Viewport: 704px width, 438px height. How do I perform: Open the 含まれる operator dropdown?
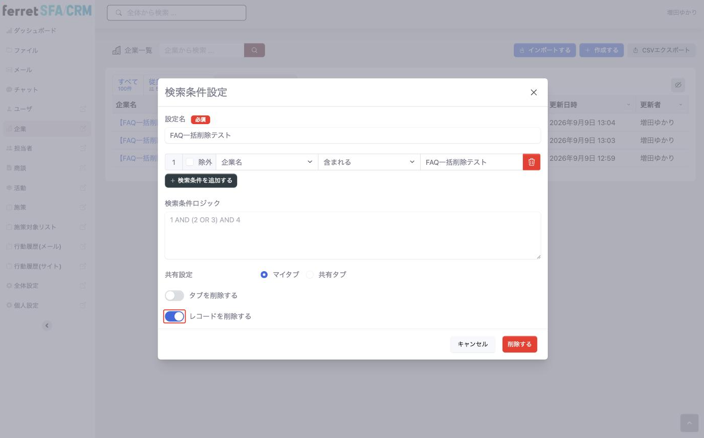tap(369, 162)
